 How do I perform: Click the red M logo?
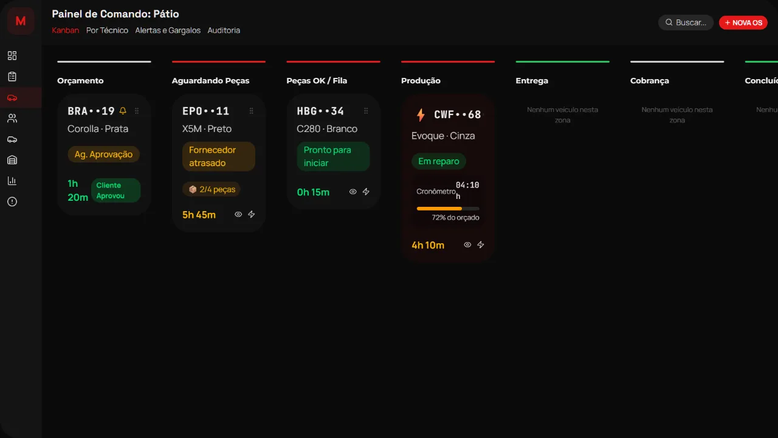pos(21,21)
